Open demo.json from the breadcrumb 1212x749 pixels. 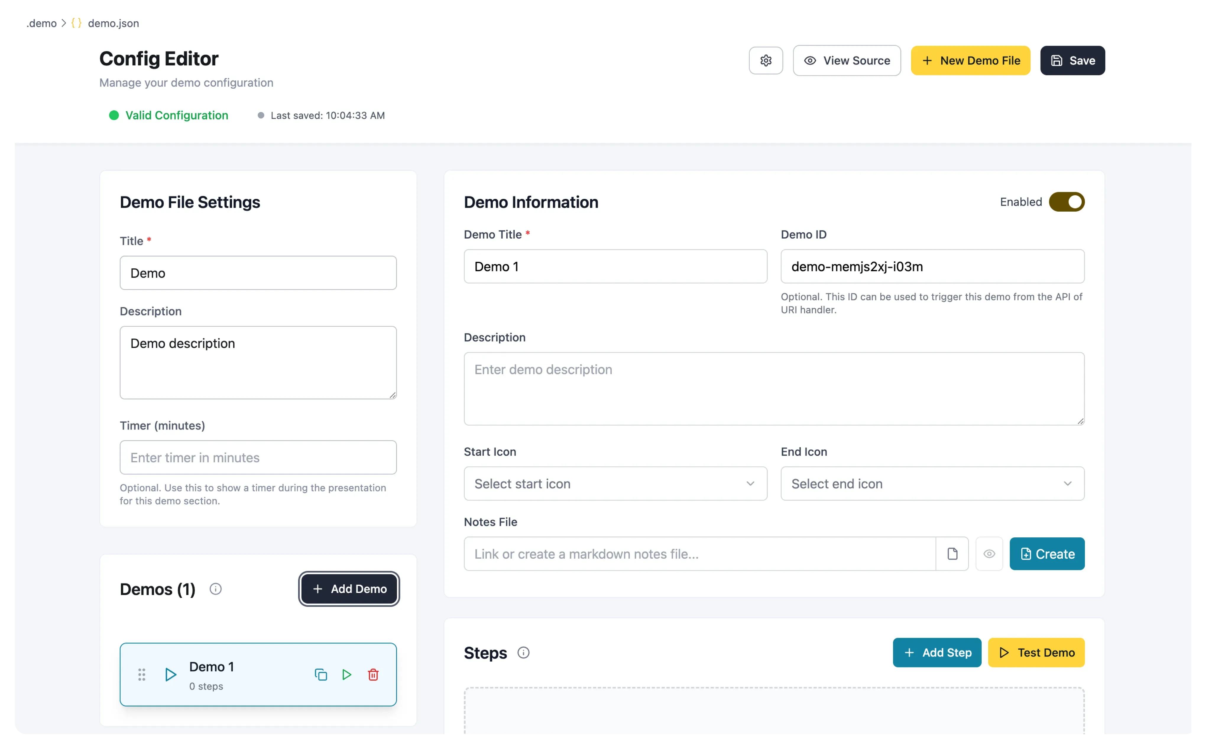[x=114, y=23]
